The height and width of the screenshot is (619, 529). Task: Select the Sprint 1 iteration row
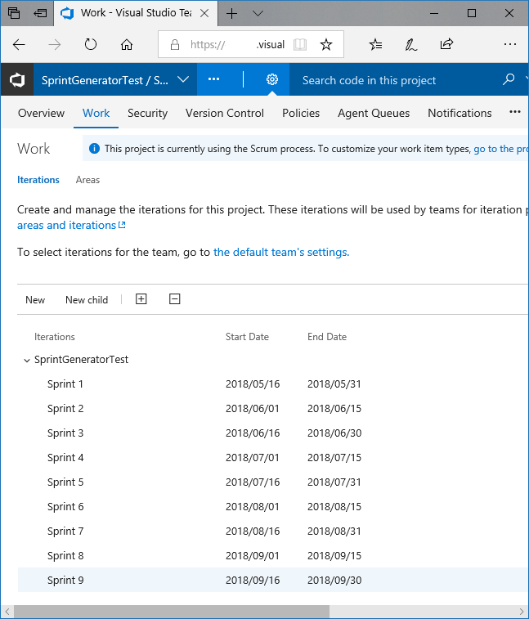[272, 384]
